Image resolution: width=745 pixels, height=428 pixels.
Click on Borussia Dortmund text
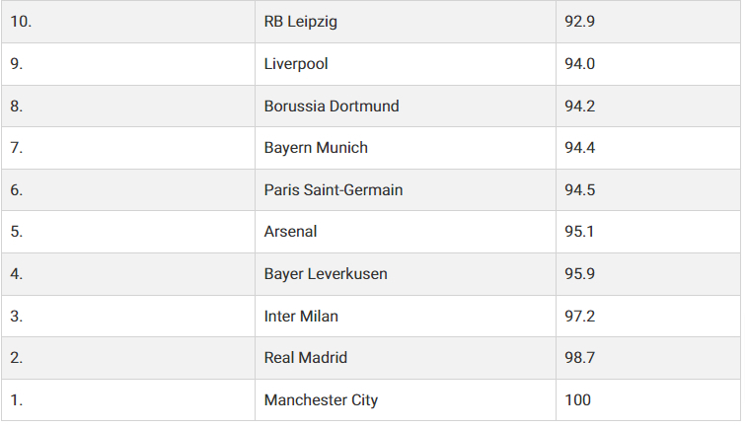pyautogui.click(x=332, y=106)
